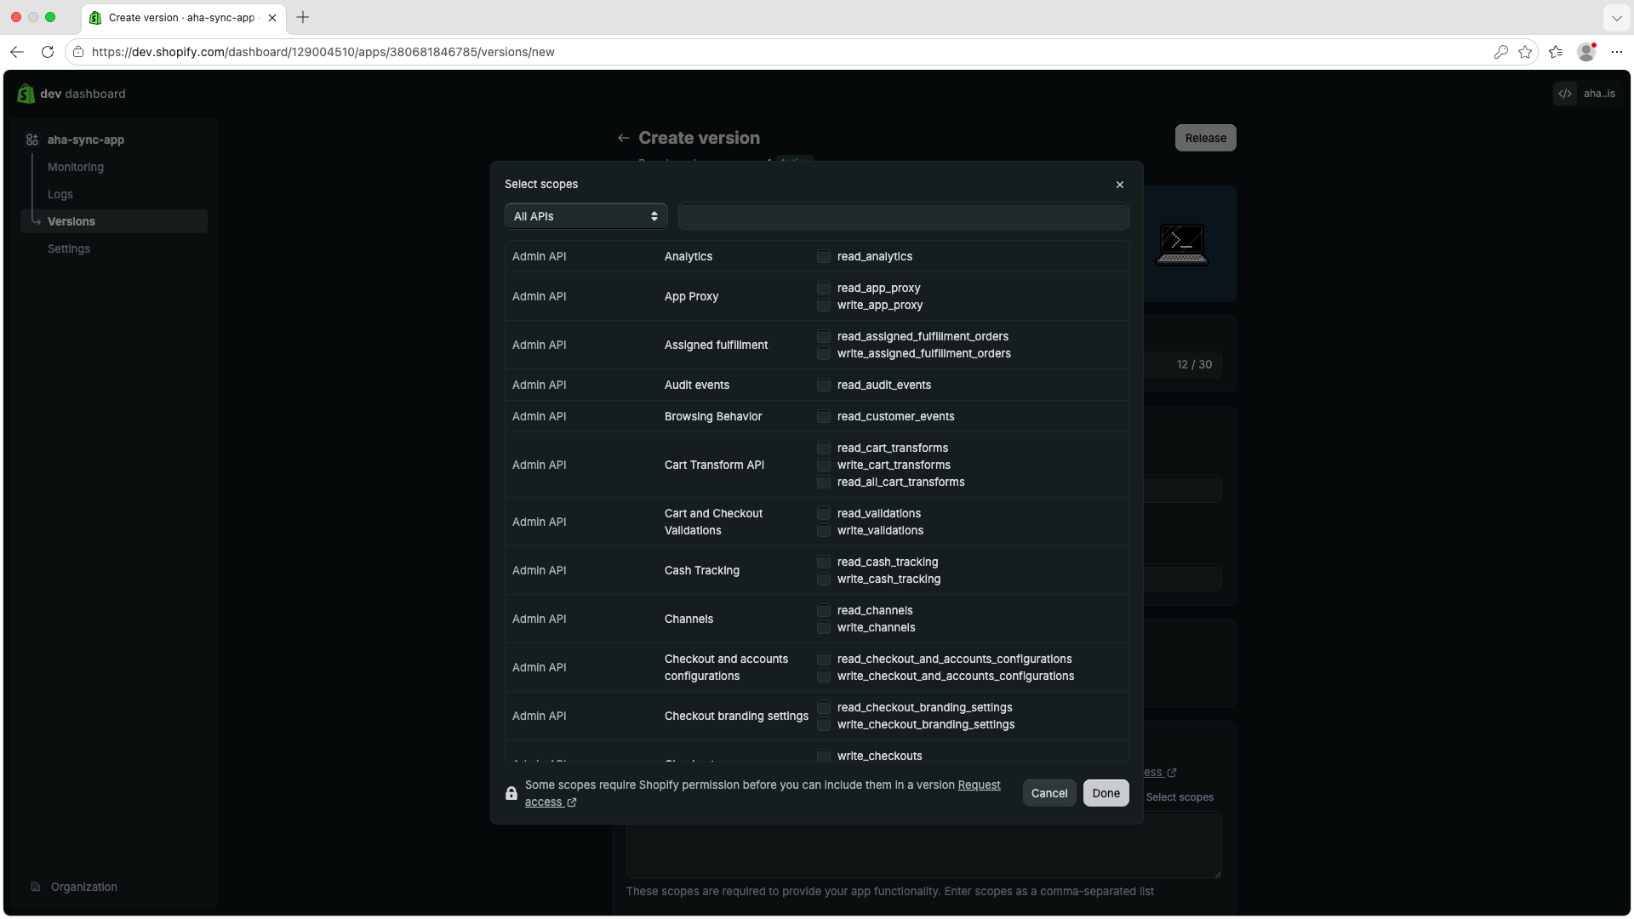
Task: Click the Cash Tracking label
Action: [x=701, y=570]
